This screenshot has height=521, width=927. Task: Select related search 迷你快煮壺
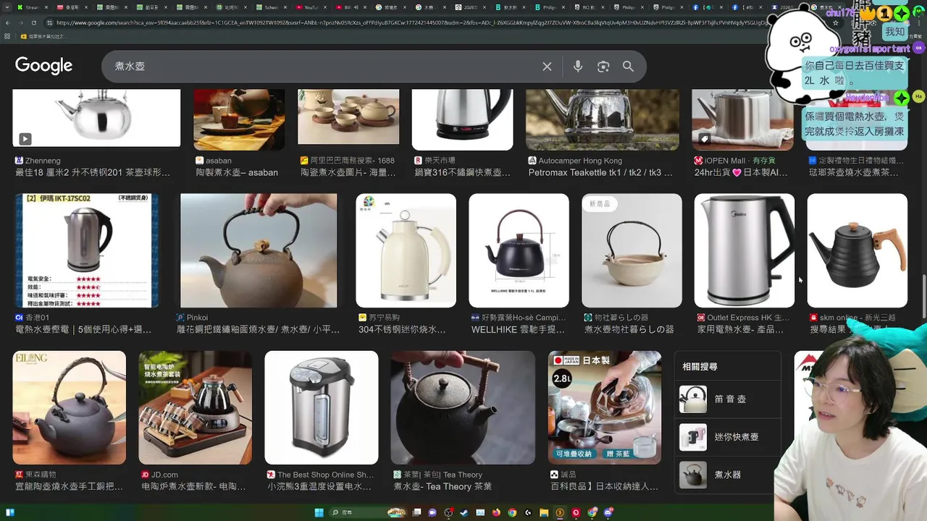pyautogui.click(x=727, y=437)
